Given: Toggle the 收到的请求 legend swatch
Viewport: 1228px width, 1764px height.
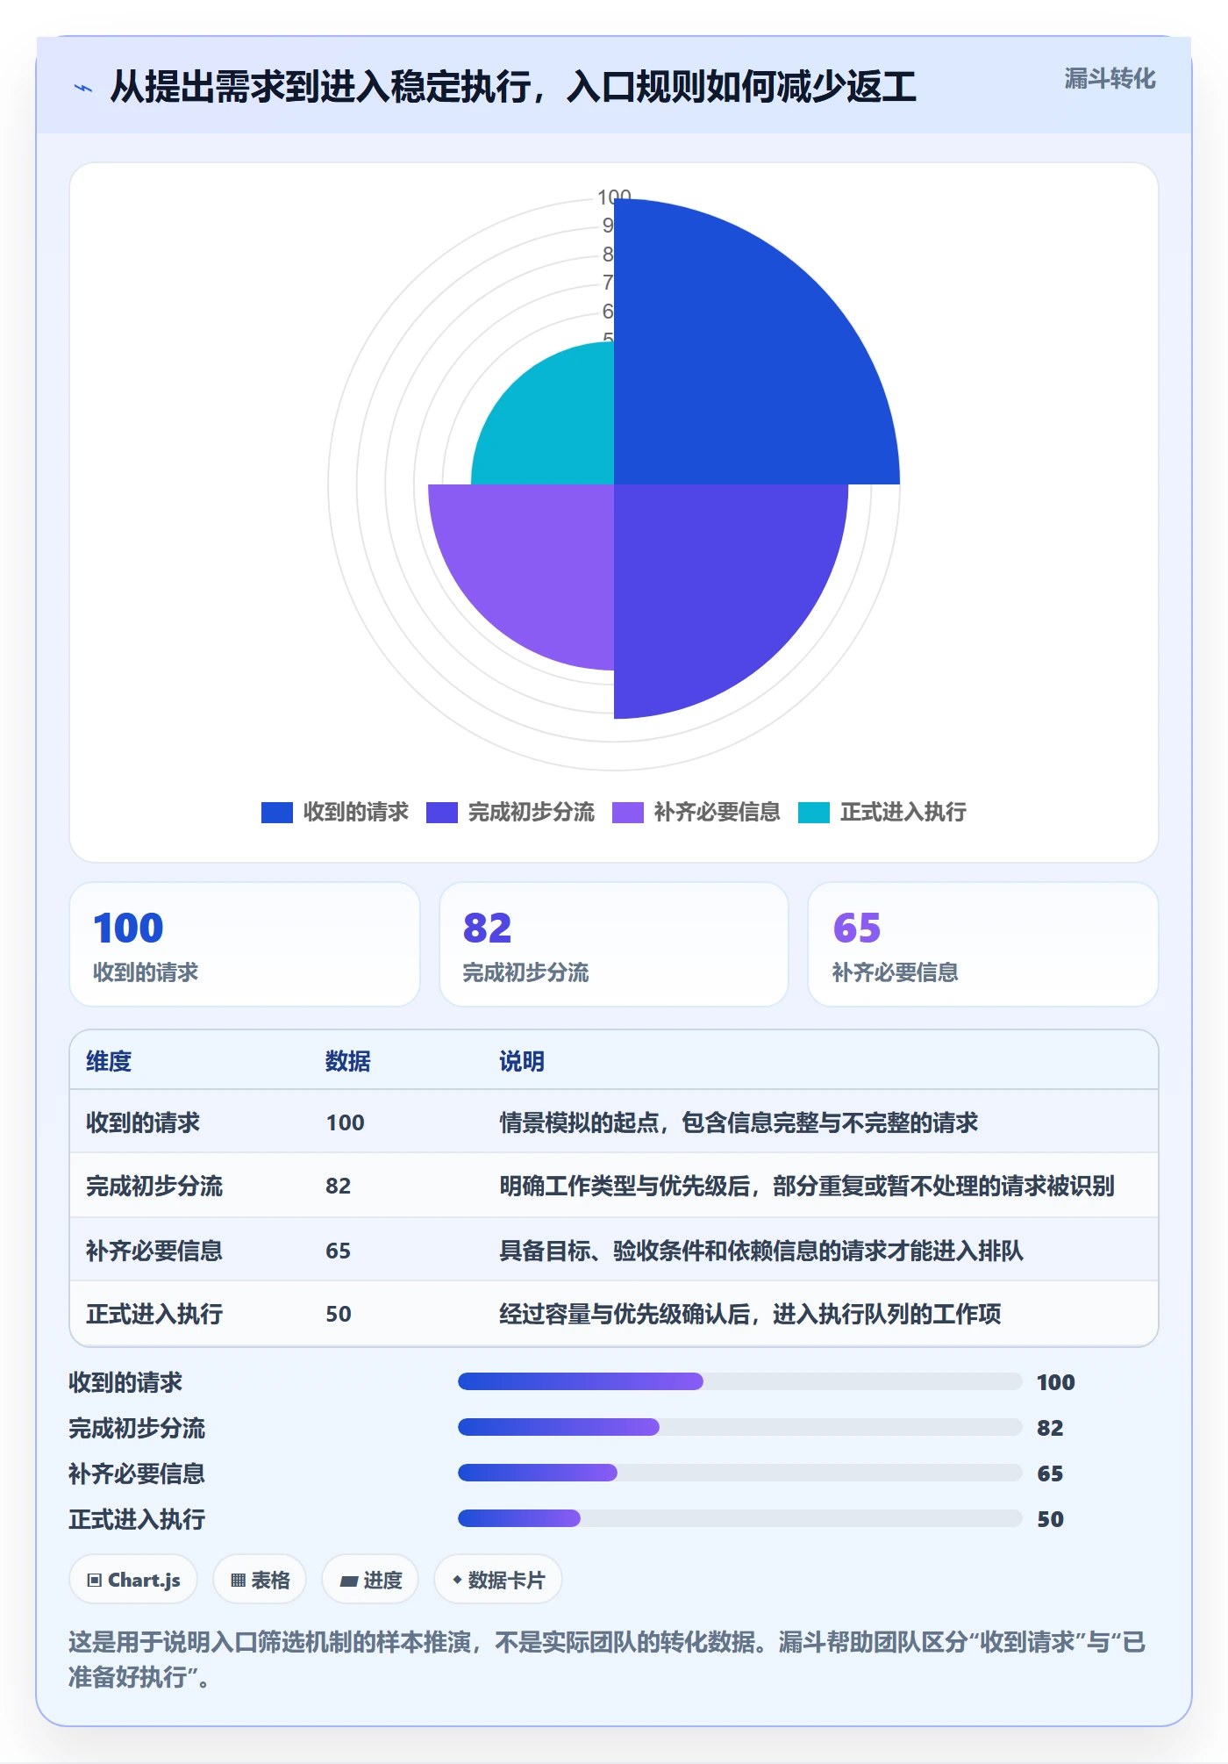Looking at the screenshot, I should pyautogui.click(x=277, y=813).
